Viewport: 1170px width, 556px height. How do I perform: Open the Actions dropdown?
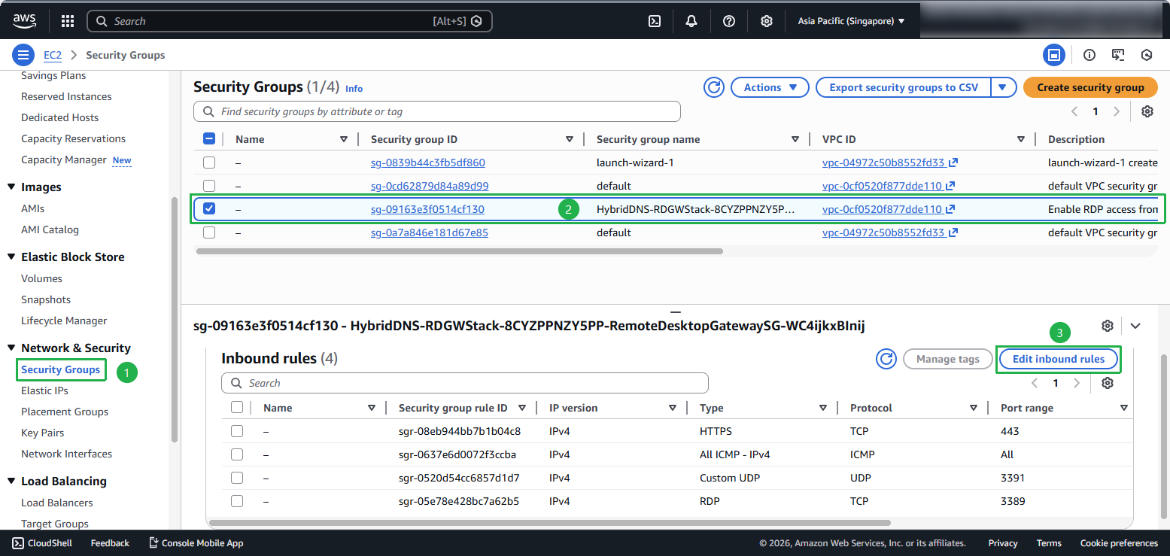(770, 87)
